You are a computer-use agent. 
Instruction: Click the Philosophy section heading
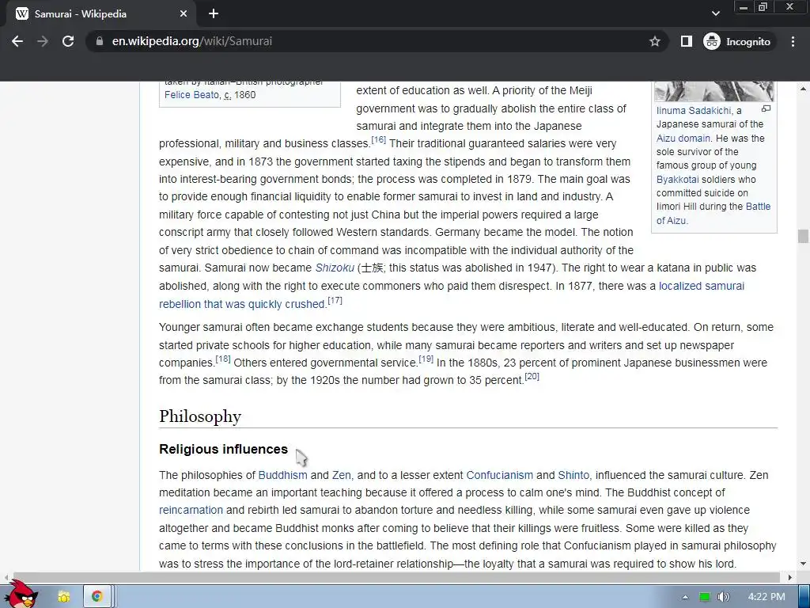[200, 416]
